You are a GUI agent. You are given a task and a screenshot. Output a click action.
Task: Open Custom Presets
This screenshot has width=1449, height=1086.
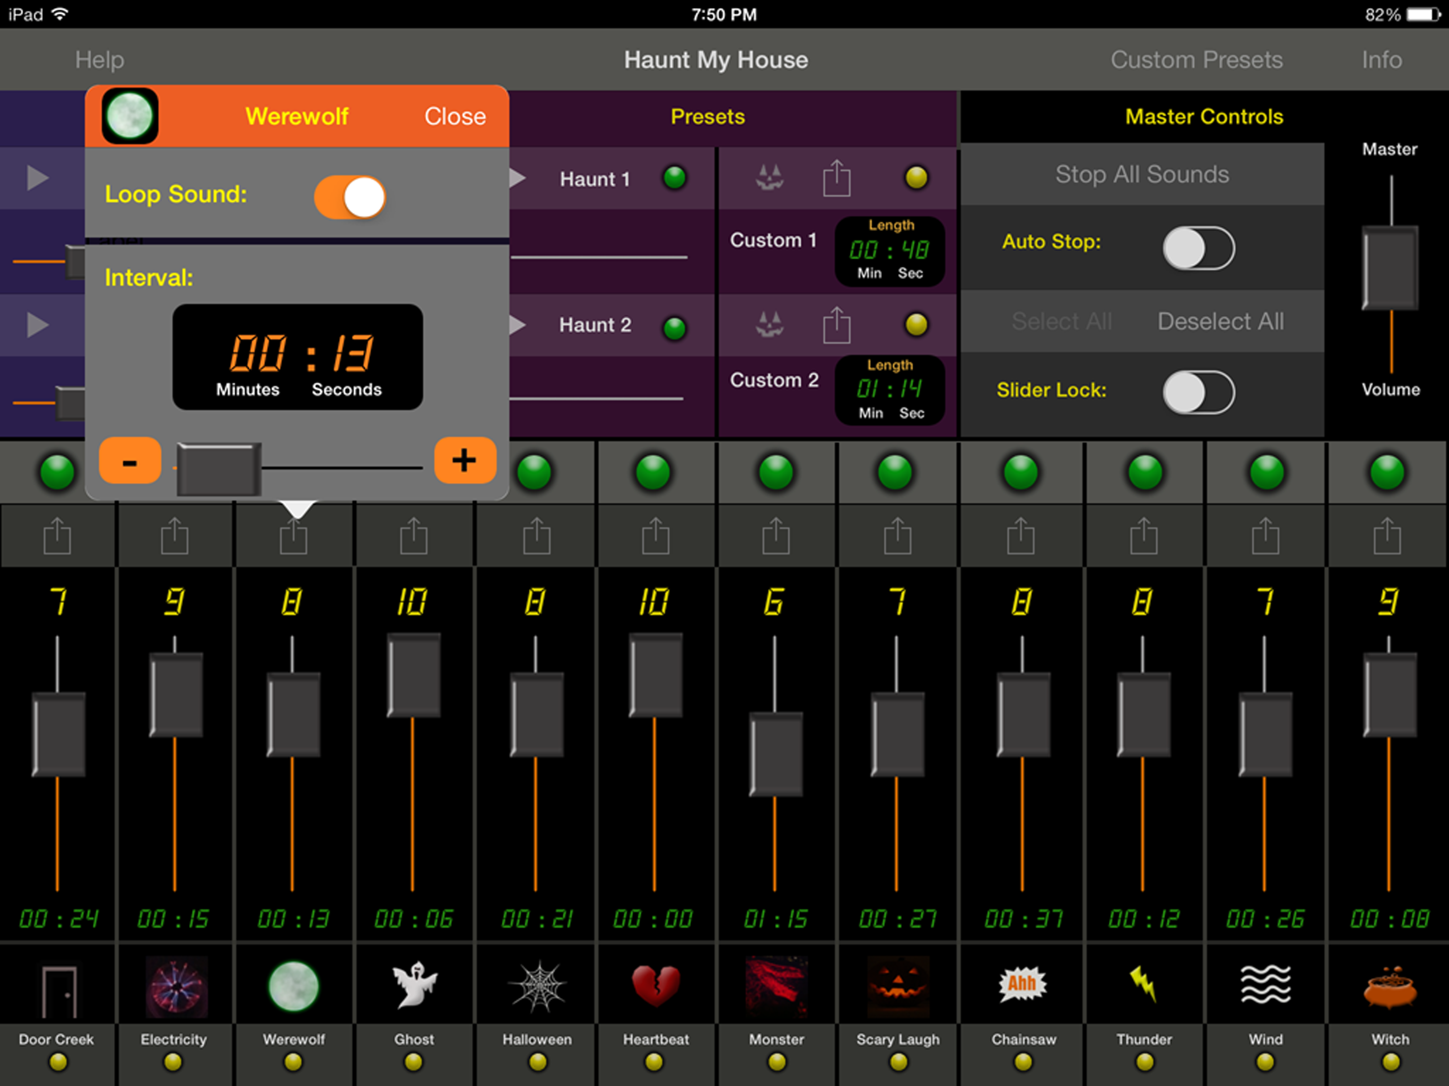[x=1196, y=59]
